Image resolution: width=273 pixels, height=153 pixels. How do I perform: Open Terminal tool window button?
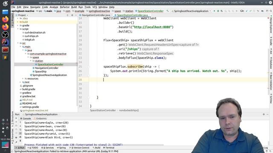tap(109, 148)
